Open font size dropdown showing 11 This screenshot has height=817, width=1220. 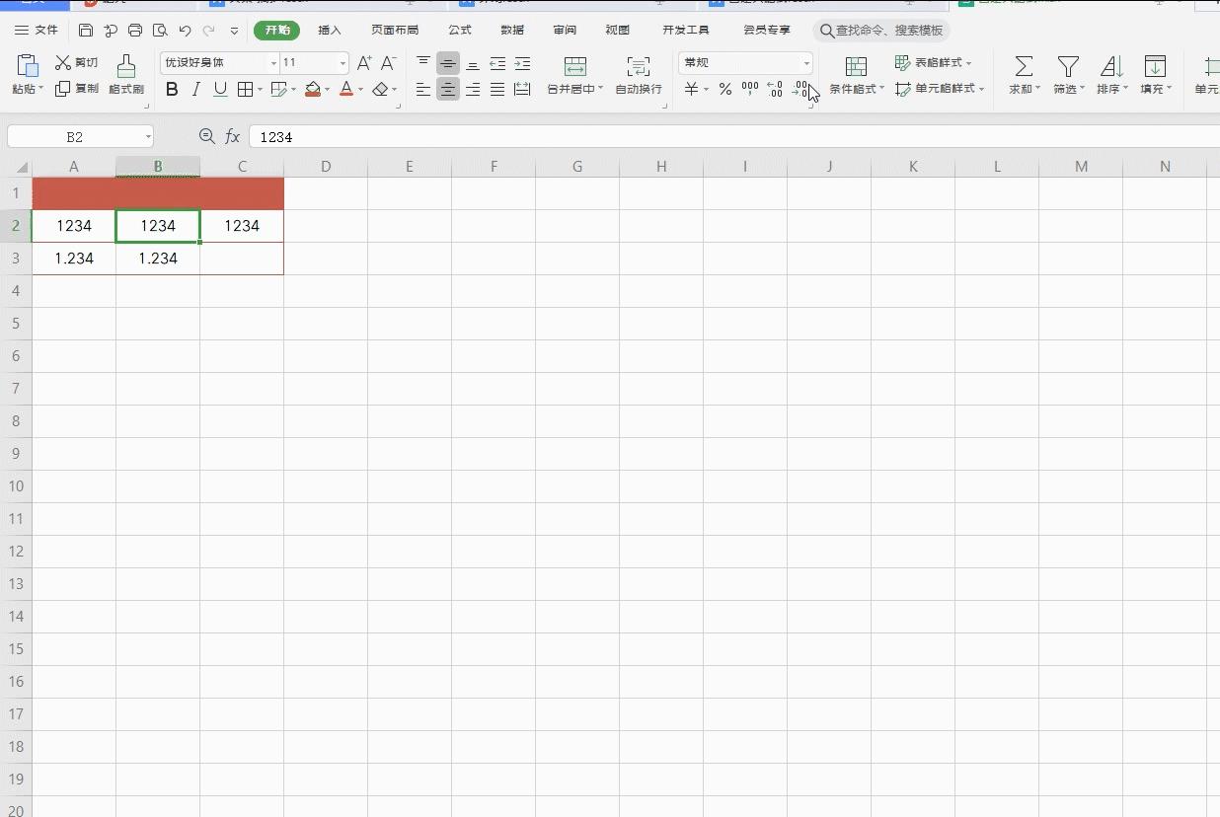(x=343, y=63)
